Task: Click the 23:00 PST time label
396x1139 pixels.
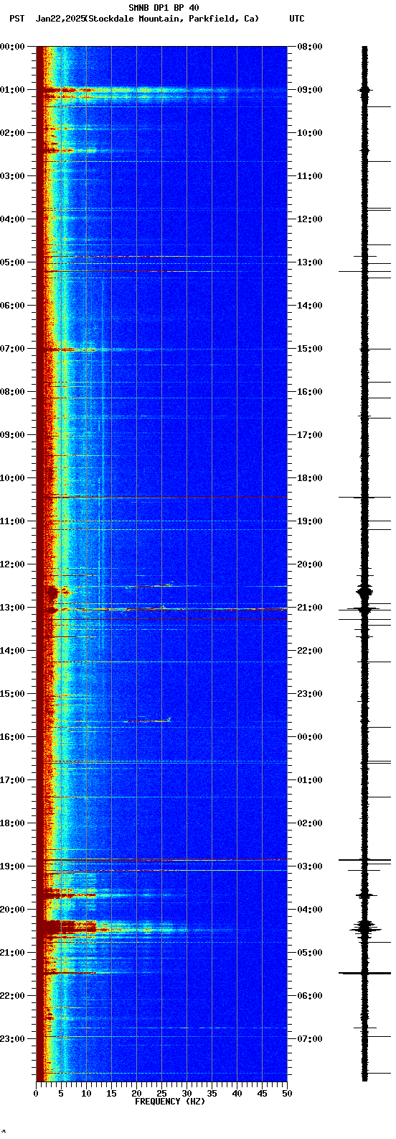Action: tap(12, 1039)
